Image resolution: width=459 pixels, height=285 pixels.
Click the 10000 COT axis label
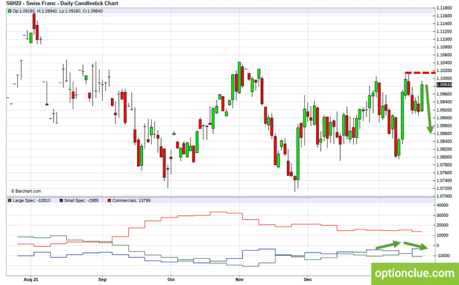[442, 235]
